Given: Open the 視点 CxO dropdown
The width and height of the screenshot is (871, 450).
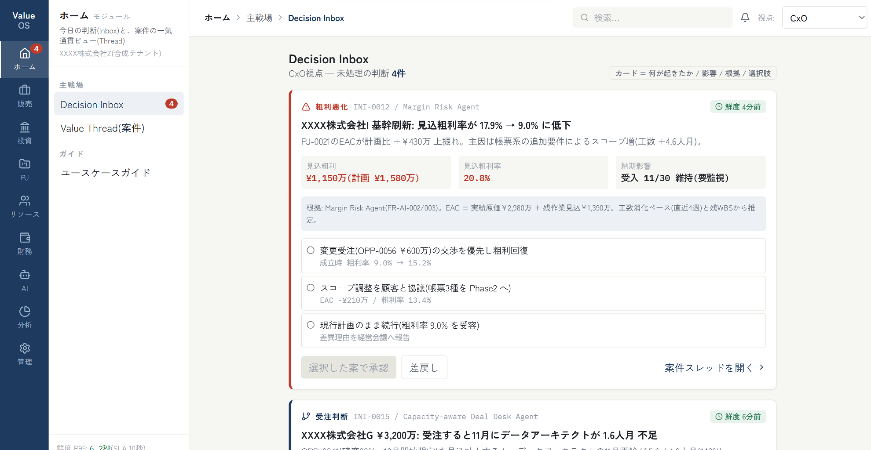Looking at the screenshot, I should (x=824, y=18).
